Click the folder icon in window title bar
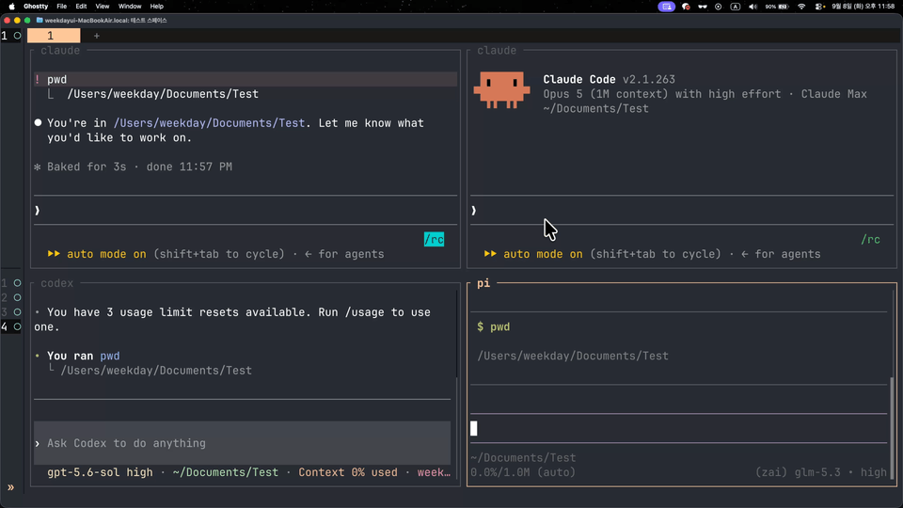This screenshot has width=903, height=508. (x=40, y=20)
